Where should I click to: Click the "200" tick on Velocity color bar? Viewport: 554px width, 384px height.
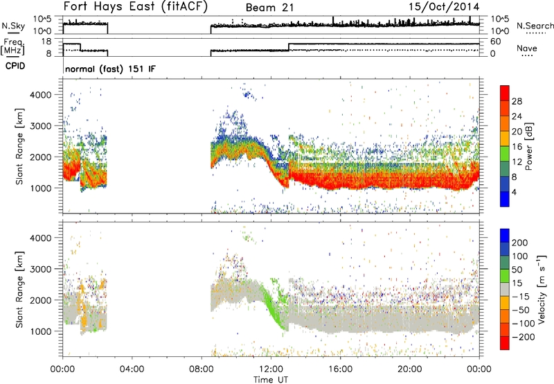click(520, 243)
